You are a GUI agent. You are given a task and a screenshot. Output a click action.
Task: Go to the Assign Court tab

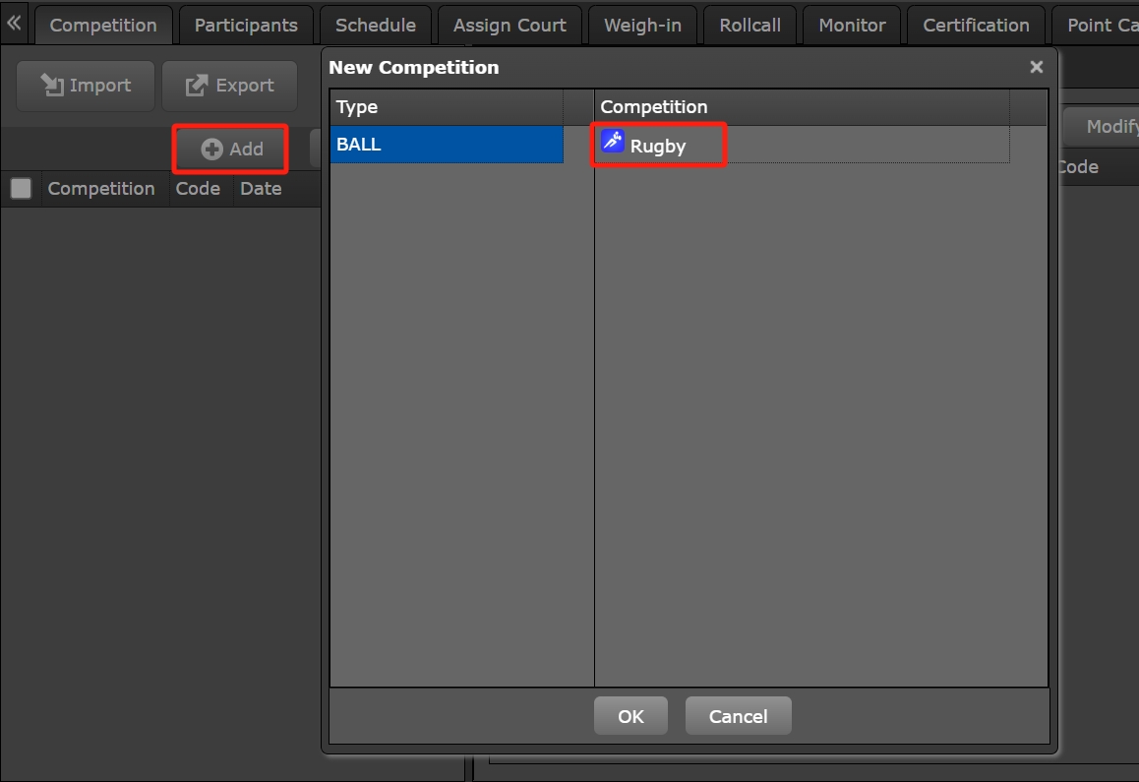(510, 26)
